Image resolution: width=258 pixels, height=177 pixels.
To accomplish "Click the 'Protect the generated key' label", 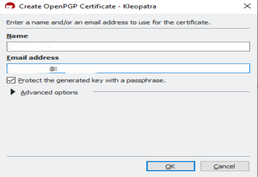I will tap(92, 80).
